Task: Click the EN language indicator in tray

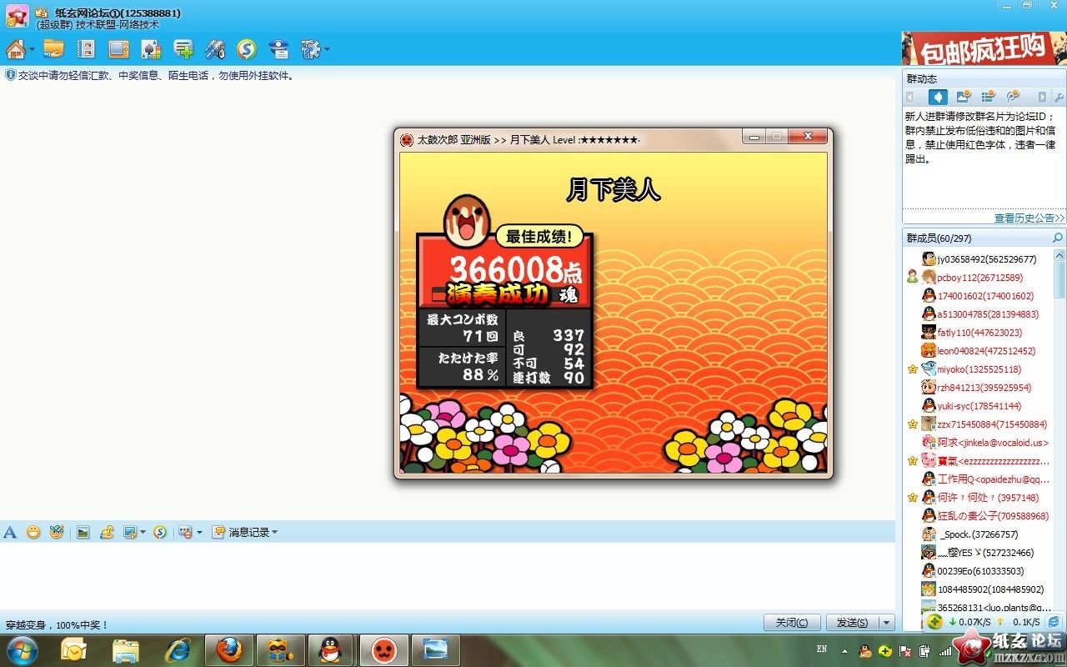Action: pos(822,649)
